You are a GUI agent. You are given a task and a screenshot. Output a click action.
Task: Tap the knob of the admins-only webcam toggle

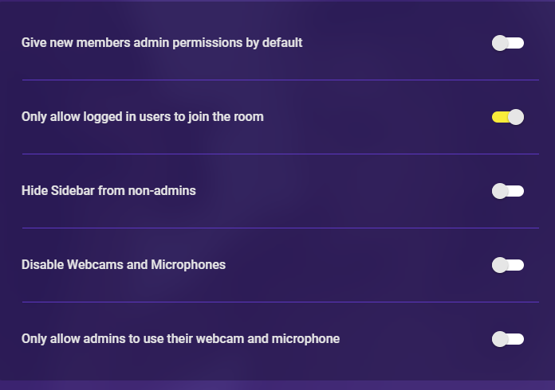point(500,339)
